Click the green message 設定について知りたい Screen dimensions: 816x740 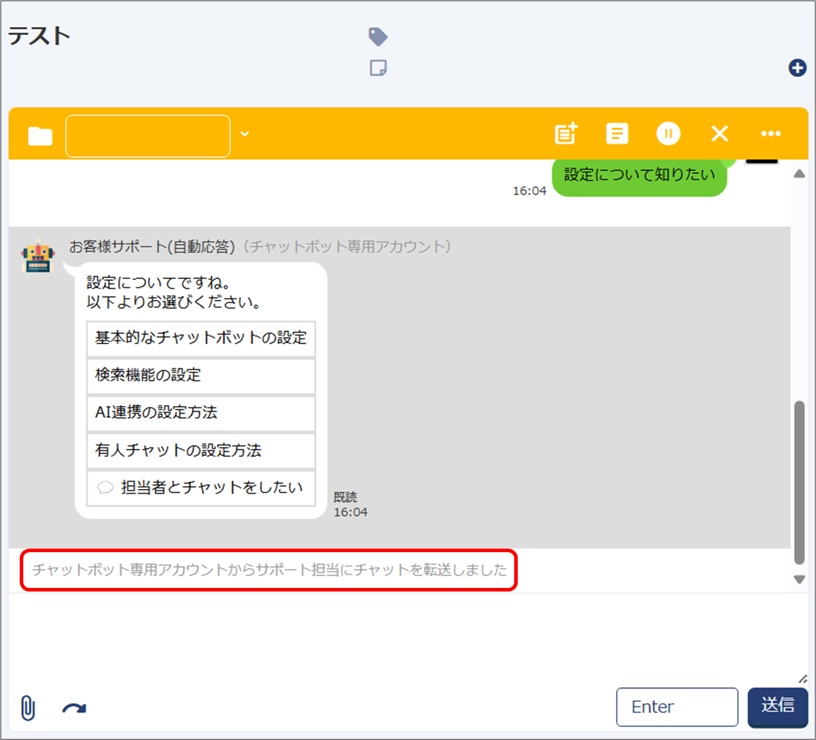(x=639, y=175)
